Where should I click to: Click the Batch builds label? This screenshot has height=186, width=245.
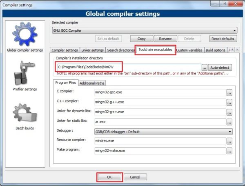pos(24,128)
